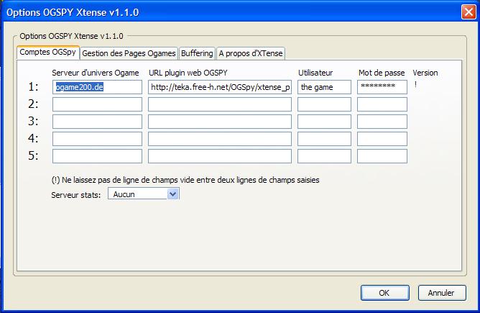Open the Buffering tab

(x=197, y=53)
